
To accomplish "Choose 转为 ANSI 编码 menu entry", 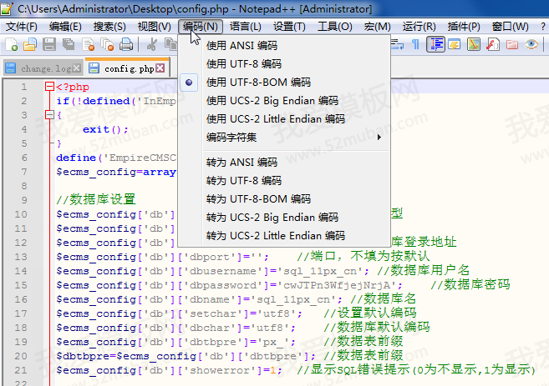I will coord(284,162).
